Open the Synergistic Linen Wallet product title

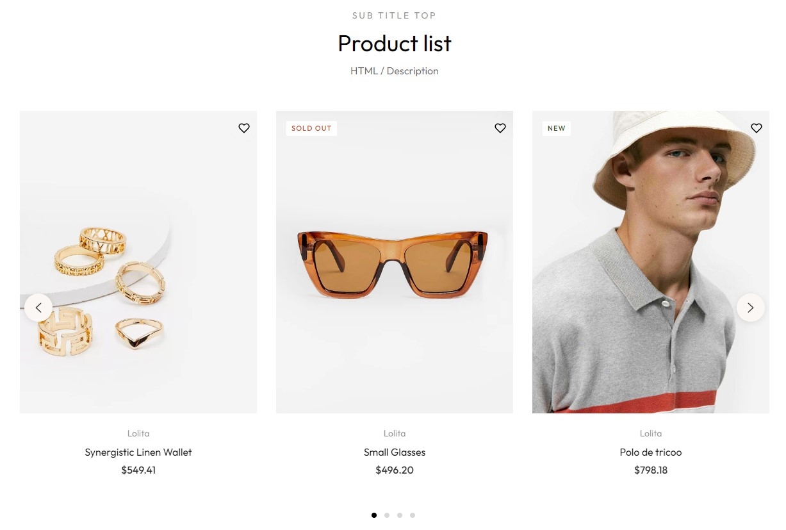coord(138,452)
